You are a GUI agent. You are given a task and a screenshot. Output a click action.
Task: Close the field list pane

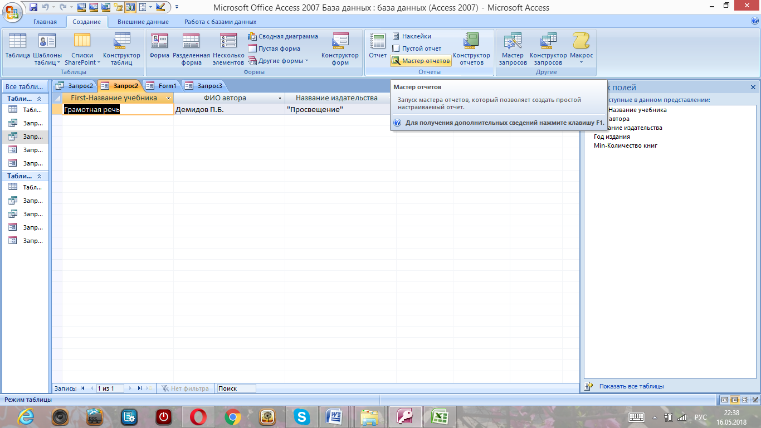(753, 87)
